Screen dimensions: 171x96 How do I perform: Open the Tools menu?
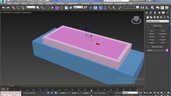(16, 3)
